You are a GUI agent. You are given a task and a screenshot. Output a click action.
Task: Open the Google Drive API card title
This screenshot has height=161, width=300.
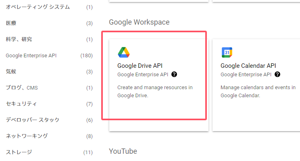[140, 66]
